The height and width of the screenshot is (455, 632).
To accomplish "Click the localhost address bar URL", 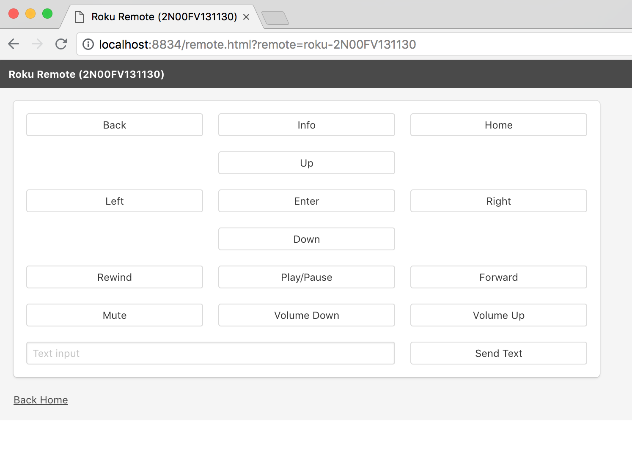I will pos(257,44).
